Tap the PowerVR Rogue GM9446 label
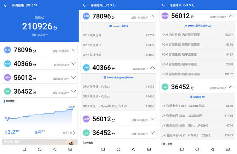This screenshot has width=237, height=154. 118,78
